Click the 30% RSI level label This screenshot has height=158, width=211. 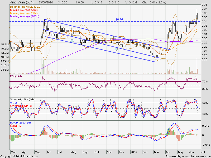tap(205, 89)
